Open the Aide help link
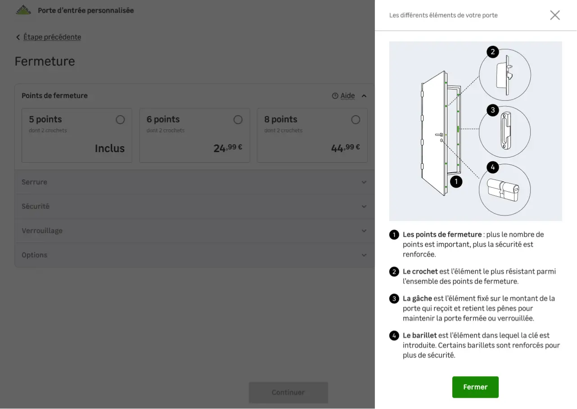 (x=347, y=96)
